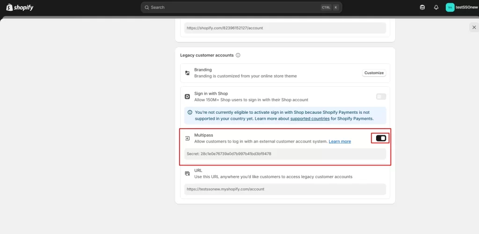Click the Branding heading text
This screenshot has width=479, height=234.
coord(203,69)
